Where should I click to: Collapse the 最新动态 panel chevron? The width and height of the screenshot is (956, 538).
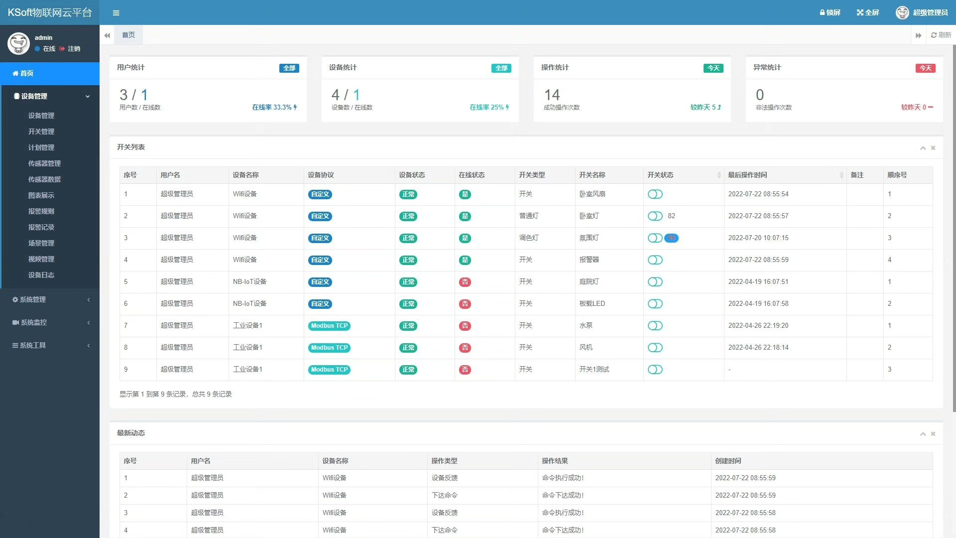[x=923, y=434]
